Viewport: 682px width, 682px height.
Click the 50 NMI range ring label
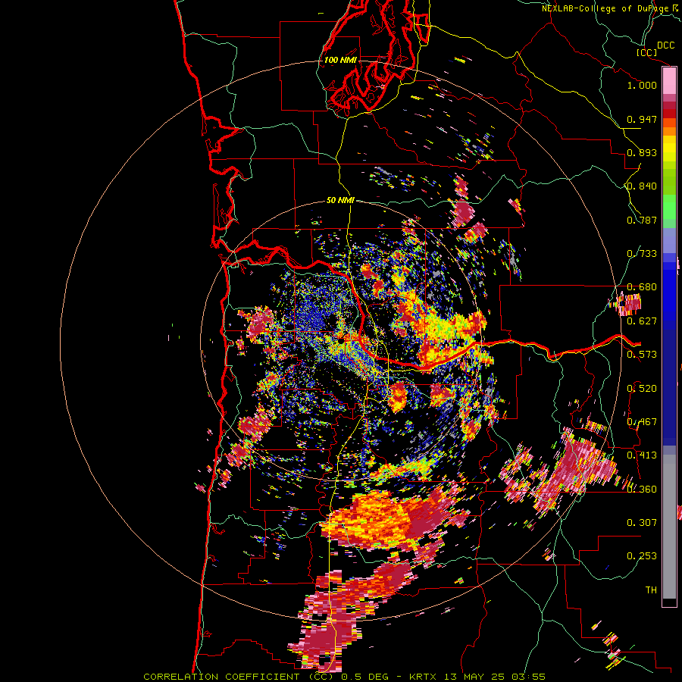340,201
